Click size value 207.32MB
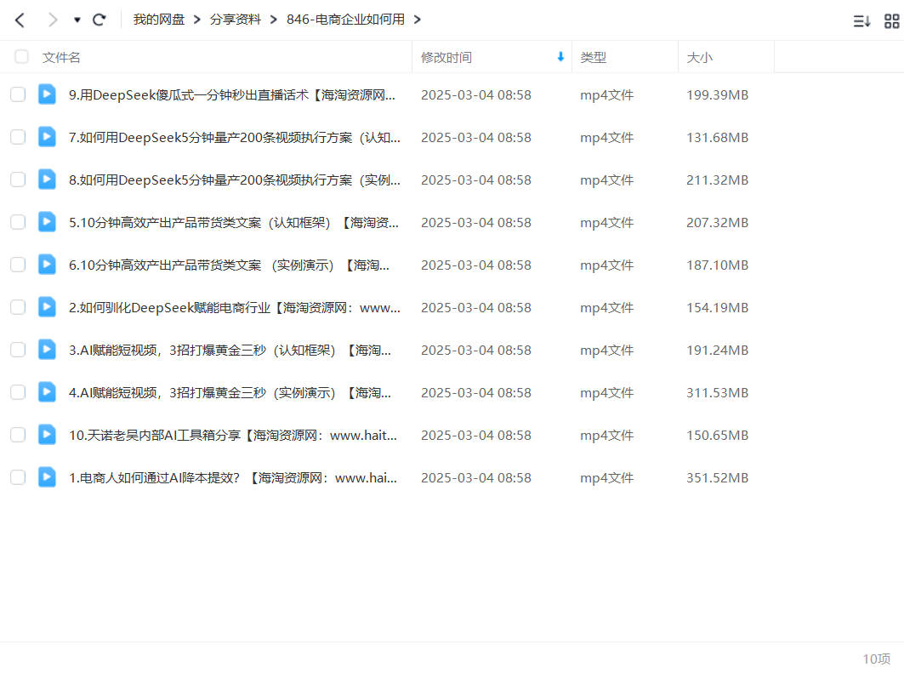904x673 pixels. (717, 223)
